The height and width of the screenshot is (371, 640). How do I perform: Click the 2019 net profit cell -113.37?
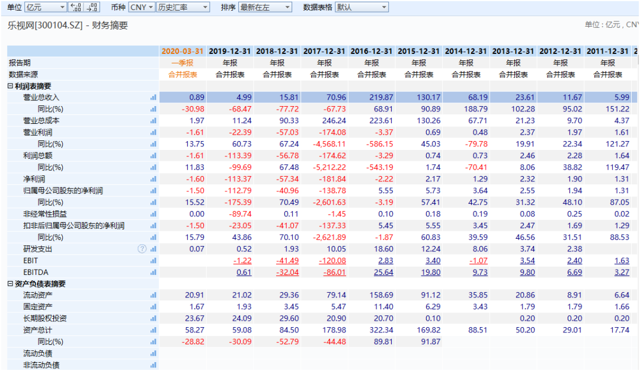pos(230,179)
